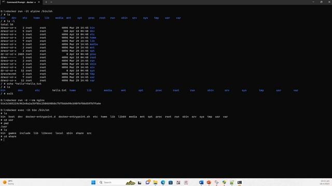Open the Chat icon on taskbar
The image size is (332, 186).
[147, 182]
